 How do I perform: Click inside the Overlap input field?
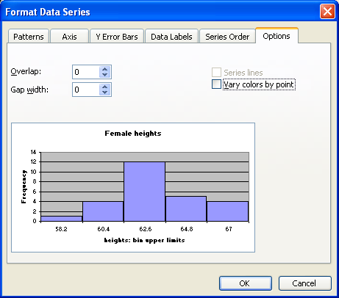coord(86,72)
